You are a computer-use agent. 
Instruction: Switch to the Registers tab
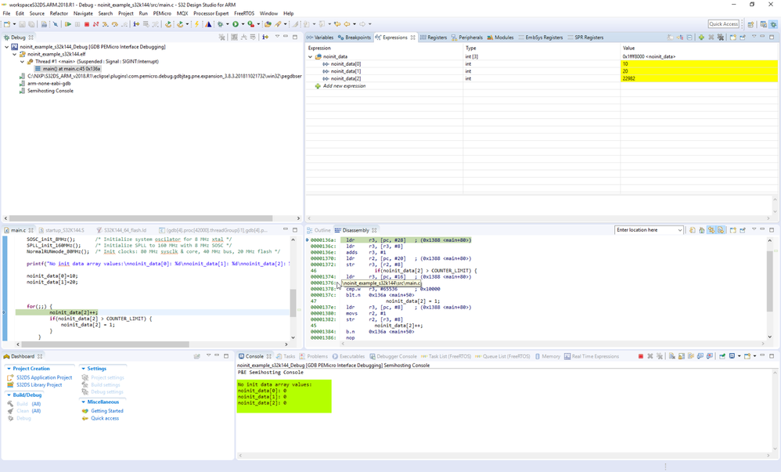[x=434, y=38]
